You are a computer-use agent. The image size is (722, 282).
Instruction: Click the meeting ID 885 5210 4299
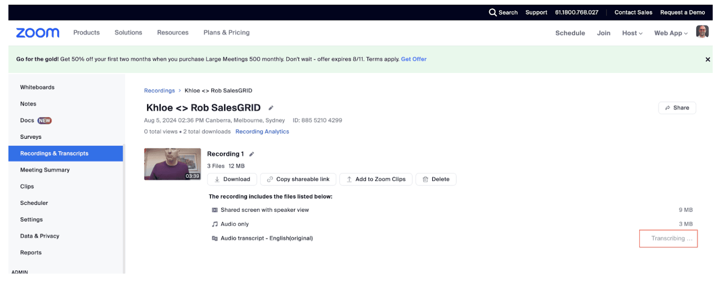pos(317,120)
